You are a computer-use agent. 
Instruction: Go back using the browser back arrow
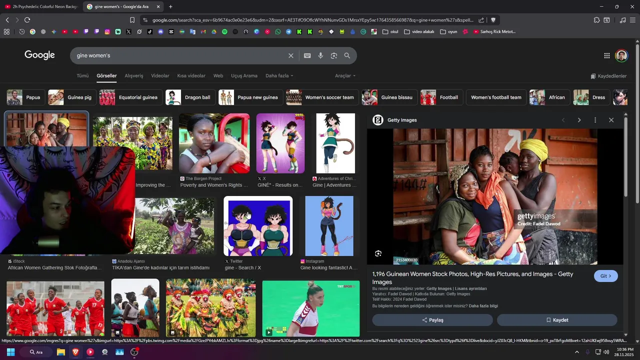point(7,20)
